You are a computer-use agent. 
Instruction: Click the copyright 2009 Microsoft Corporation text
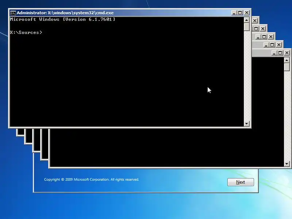tap(92, 180)
